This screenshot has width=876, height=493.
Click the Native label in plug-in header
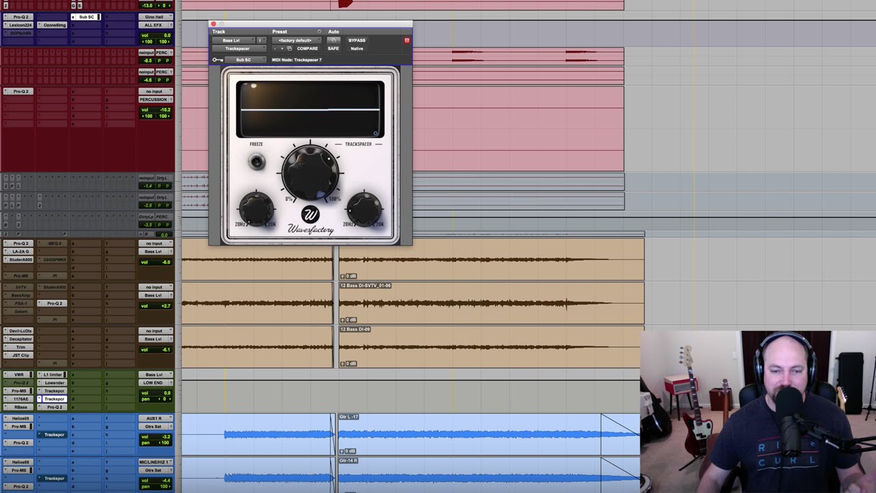tap(357, 49)
